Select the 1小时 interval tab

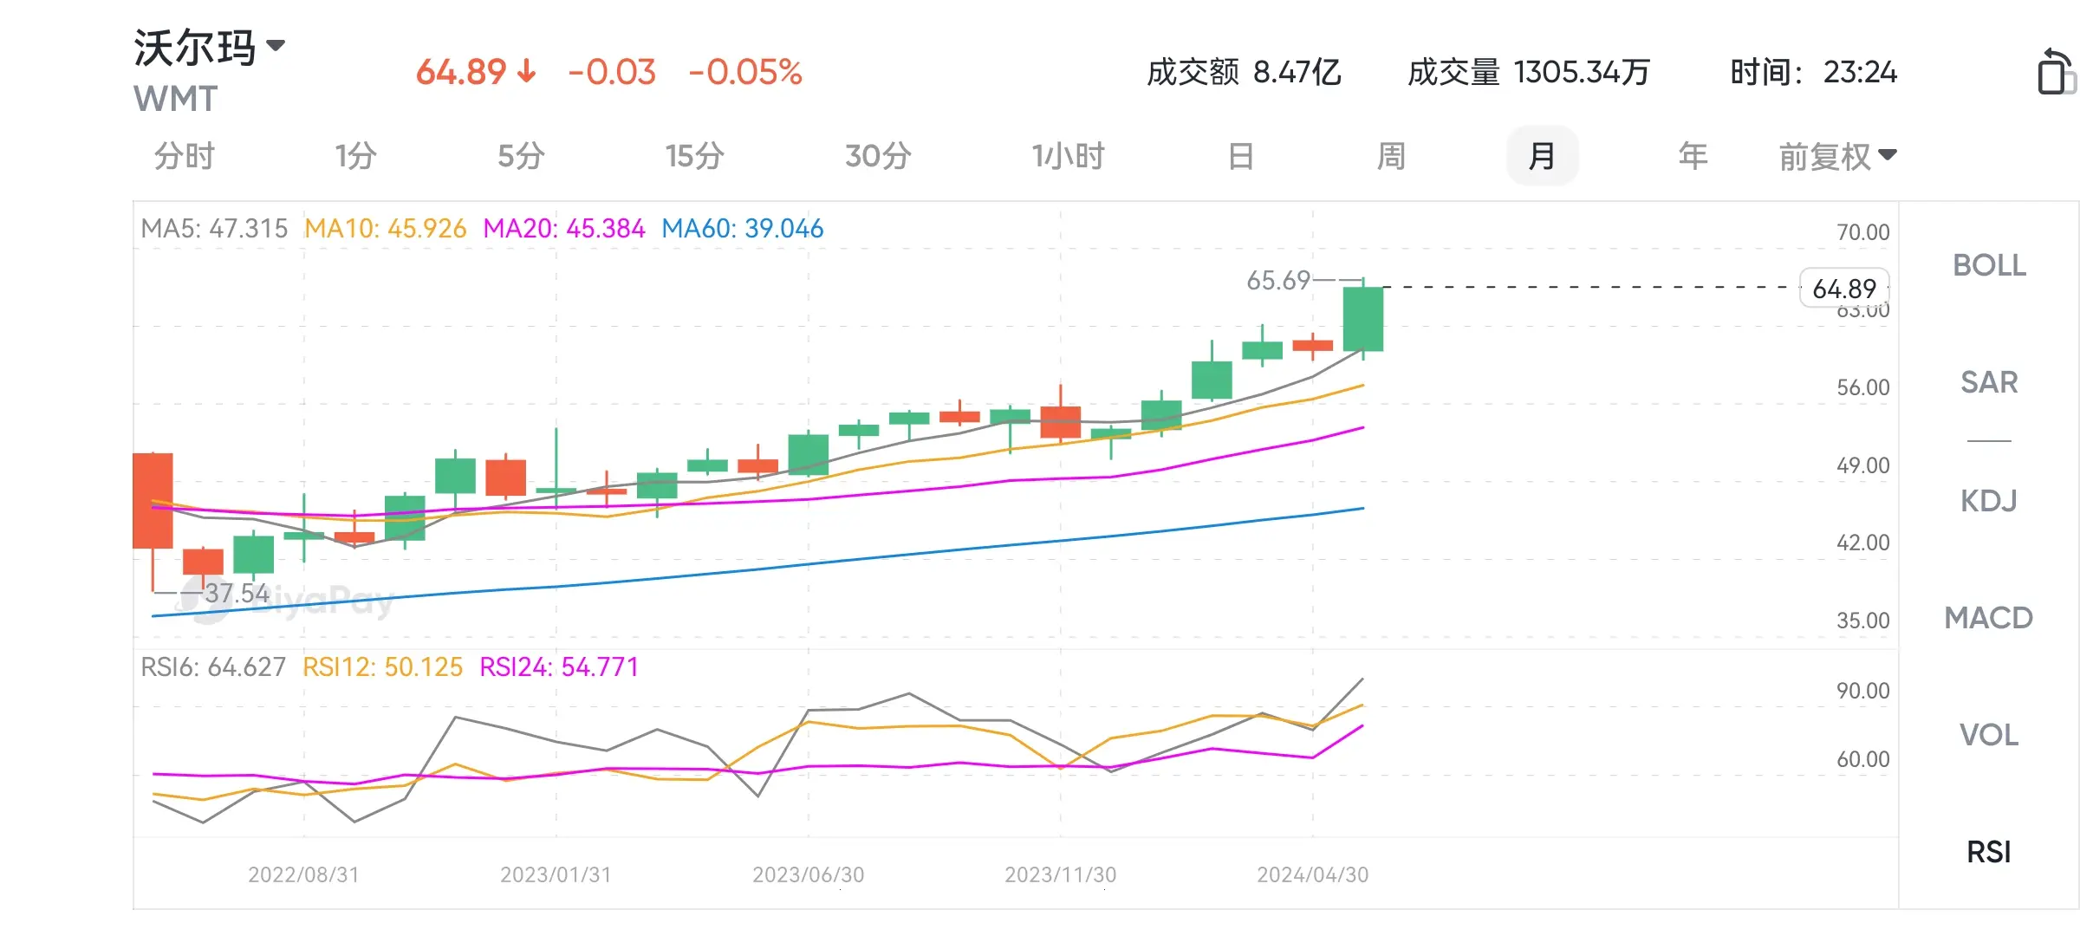tap(1069, 157)
